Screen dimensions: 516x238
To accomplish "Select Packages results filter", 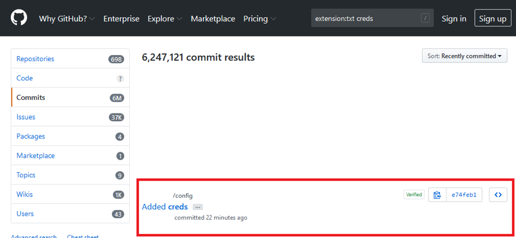I will (x=70, y=136).
